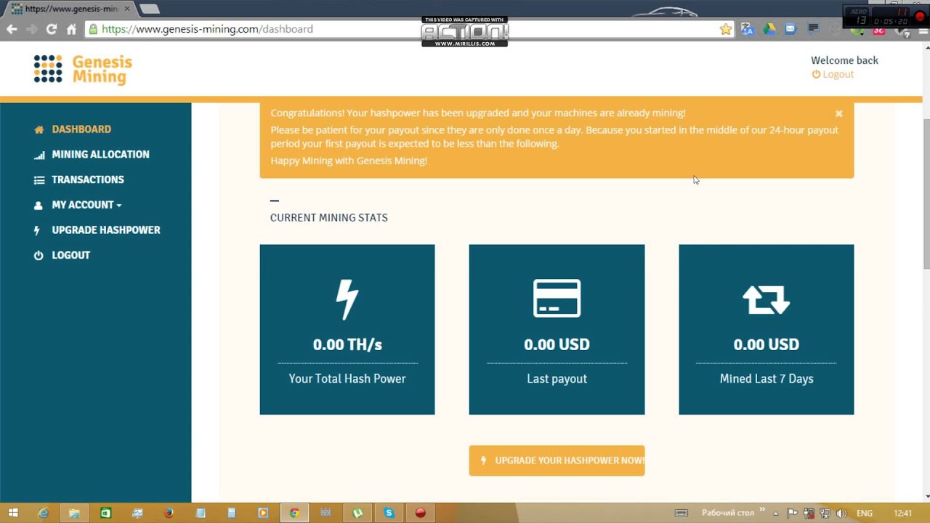Image resolution: width=930 pixels, height=523 pixels.
Task: Click the dashboard home icon in sidebar
Action: pyautogui.click(x=39, y=129)
